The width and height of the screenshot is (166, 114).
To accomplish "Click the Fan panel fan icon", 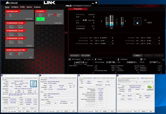I will tap(141, 59).
